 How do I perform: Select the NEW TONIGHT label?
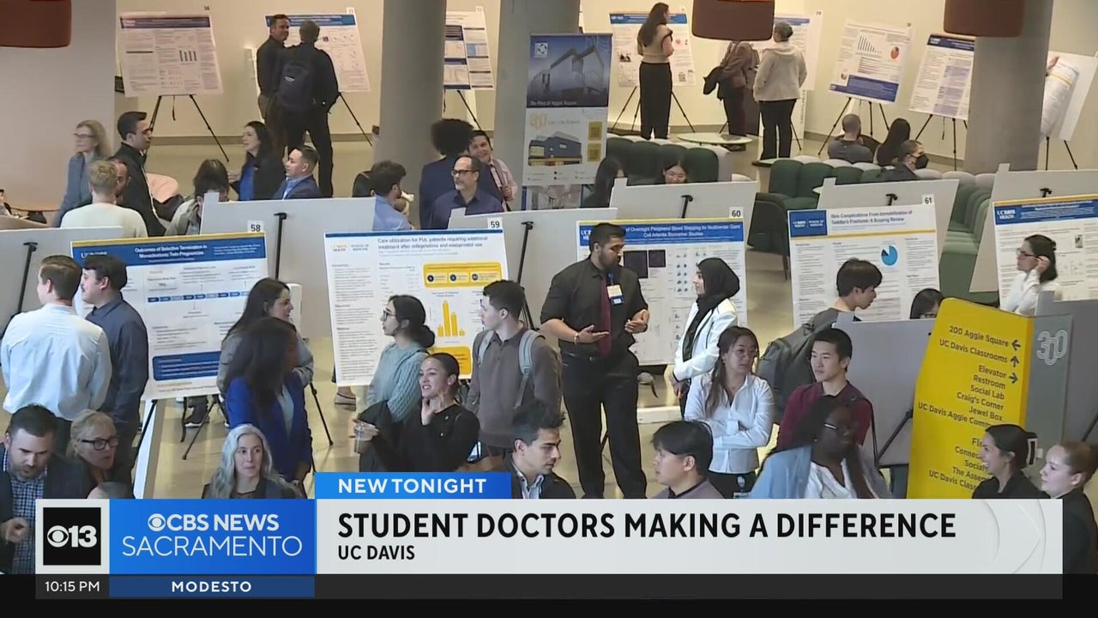(412, 486)
